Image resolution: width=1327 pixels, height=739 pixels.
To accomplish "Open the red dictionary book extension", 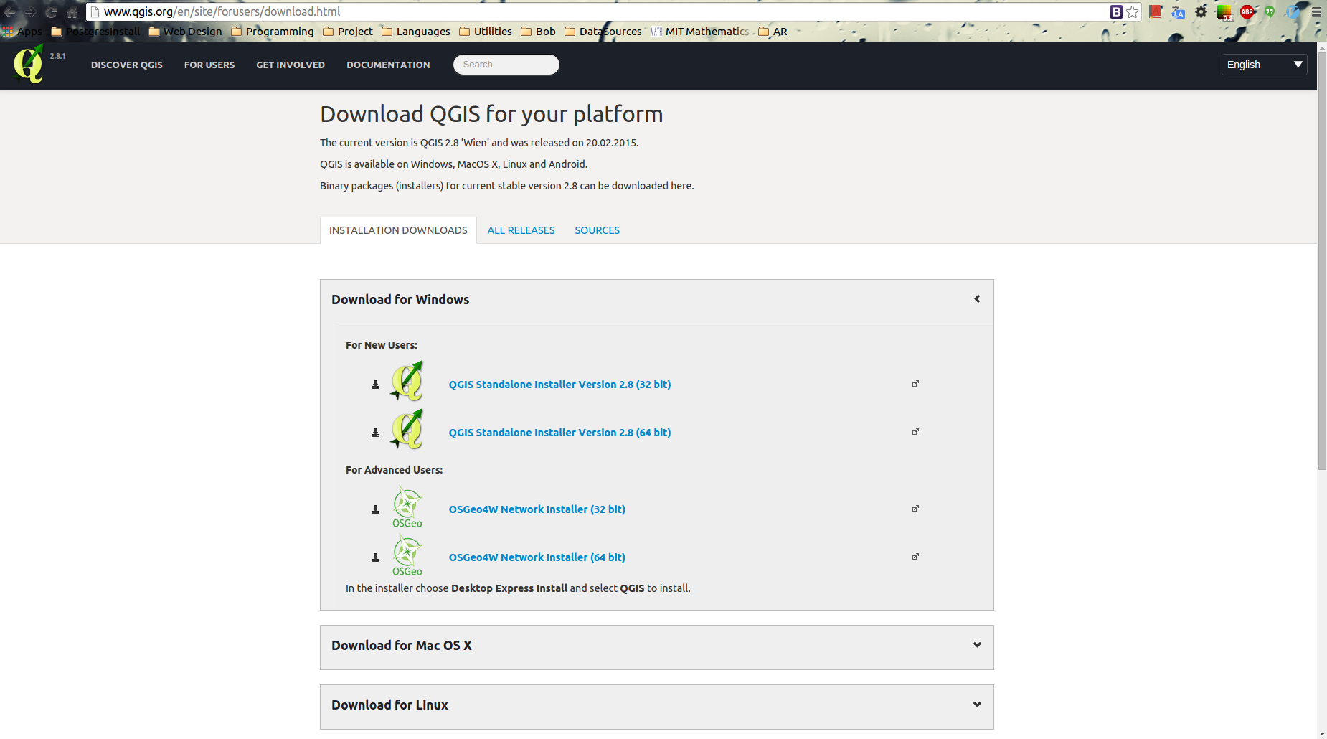I will coord(1155,11).
